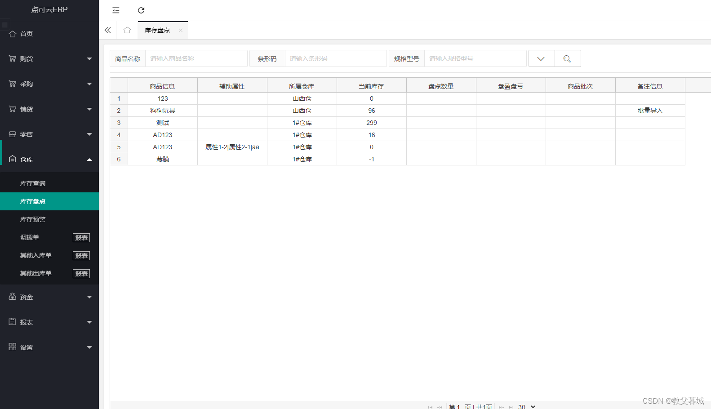
Task: Click the 盘盈盘亏 column header
Action: (511, 86)
